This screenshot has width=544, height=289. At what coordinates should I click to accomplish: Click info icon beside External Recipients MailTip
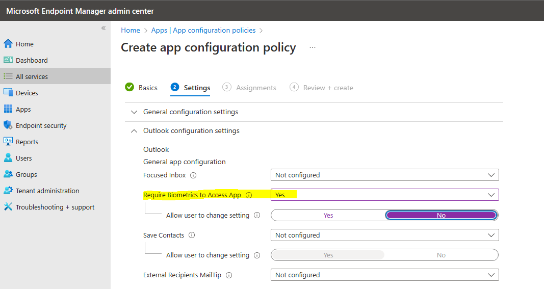coord(229,275)
